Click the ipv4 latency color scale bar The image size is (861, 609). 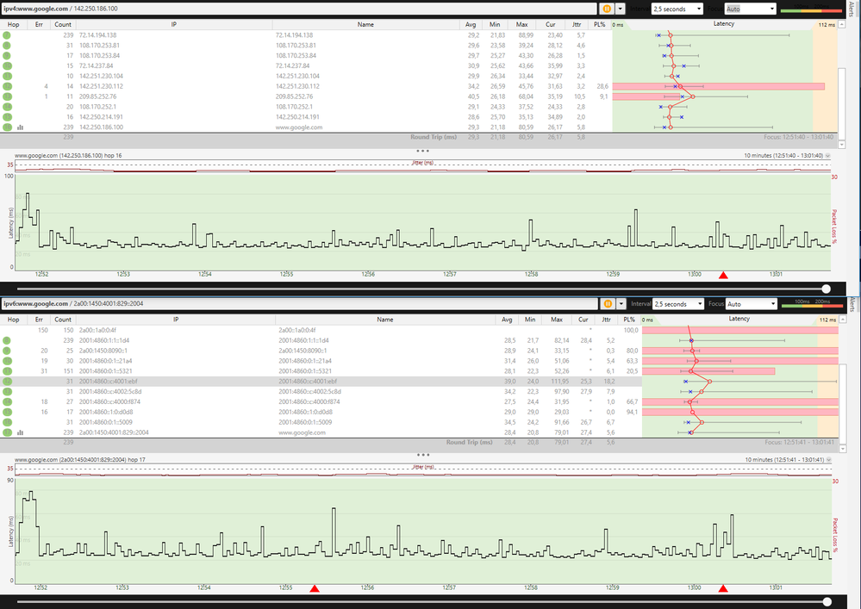click(812, 9)
